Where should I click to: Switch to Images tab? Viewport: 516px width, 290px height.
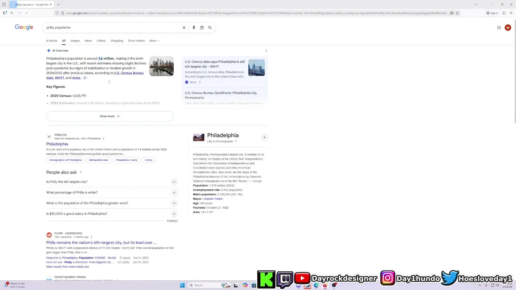[x=75, y=41]
